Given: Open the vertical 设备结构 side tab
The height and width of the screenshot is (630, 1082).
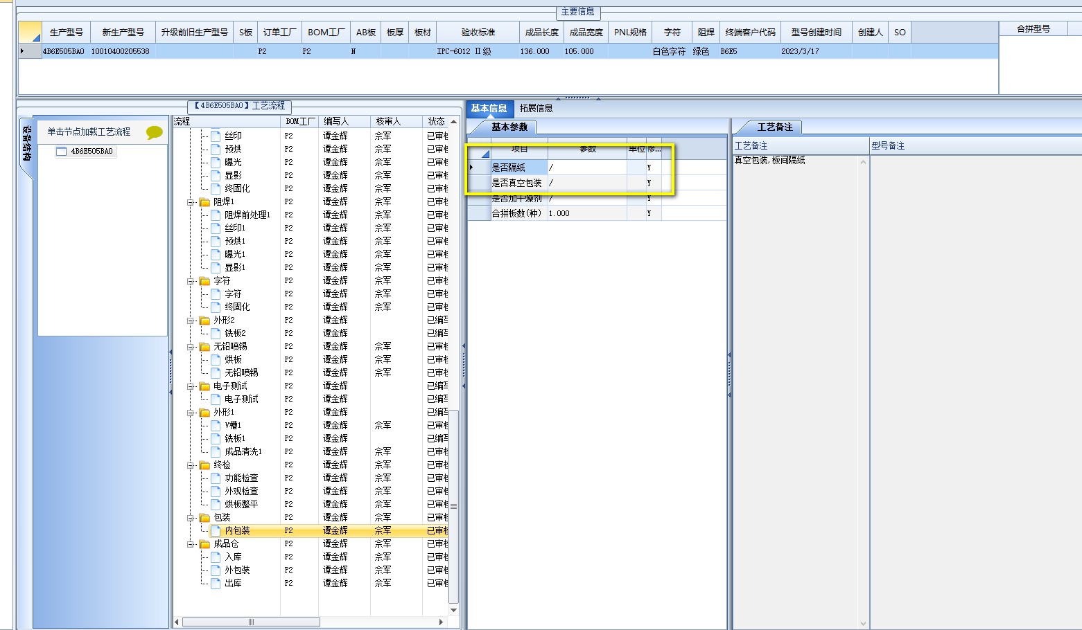Looking at the screenshot, I should [26, 144].
